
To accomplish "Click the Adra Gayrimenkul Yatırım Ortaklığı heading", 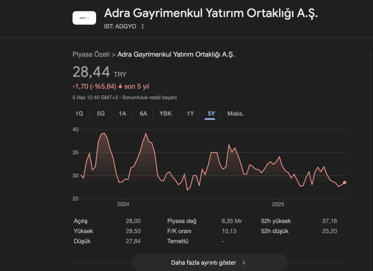I will click(x=211, y=13).
